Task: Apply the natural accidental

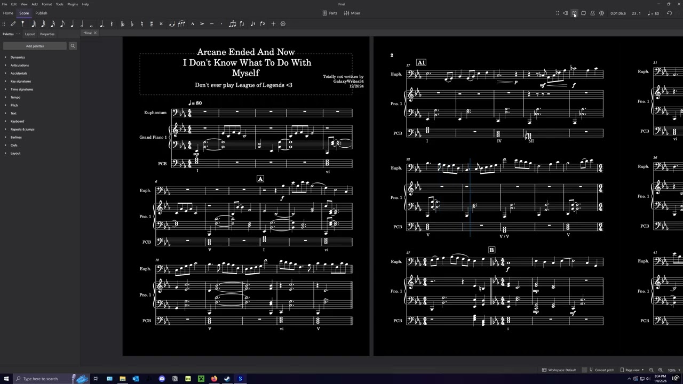Action: 141,23
